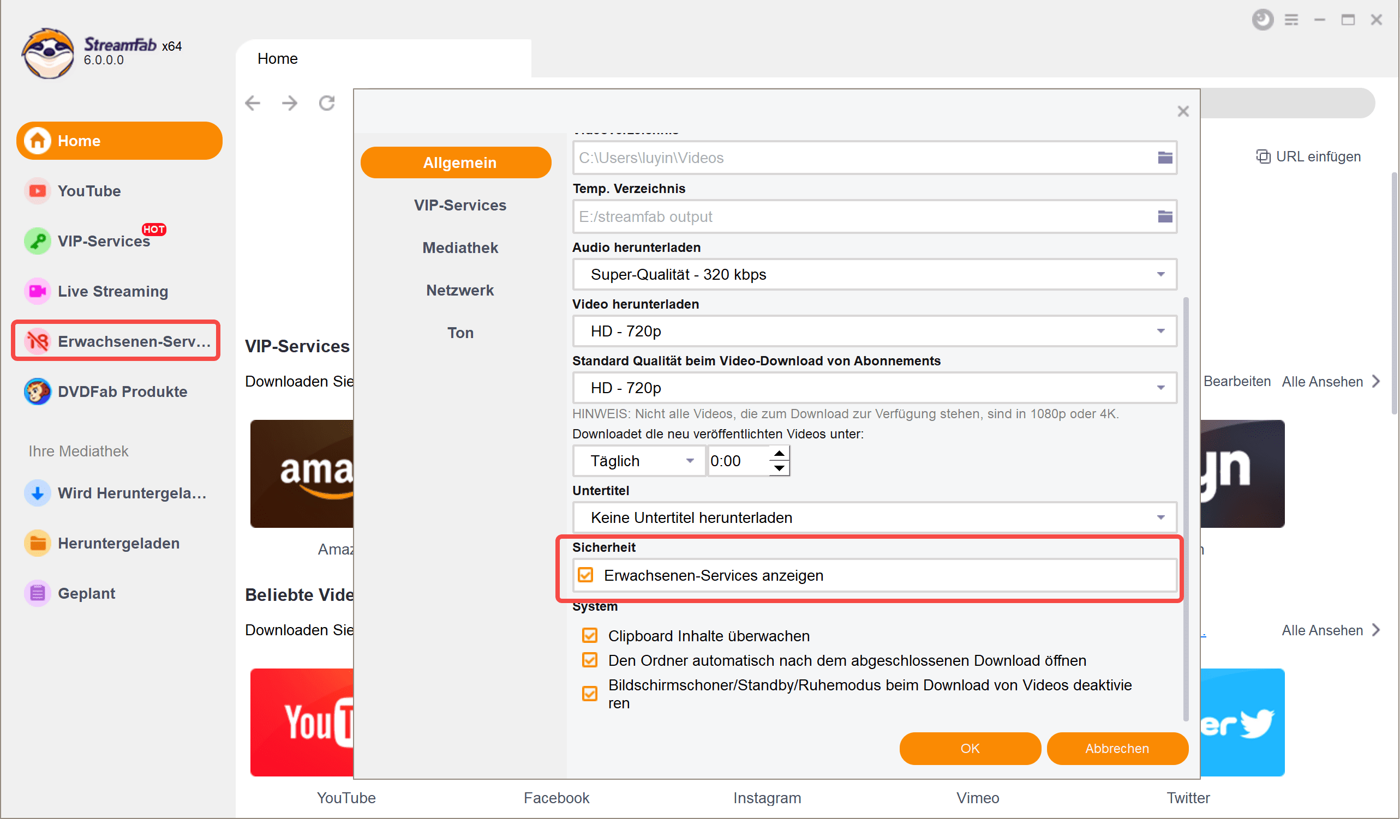Go forward with the right arrow
Screen dimensions: 1400x819
point(290,103)
